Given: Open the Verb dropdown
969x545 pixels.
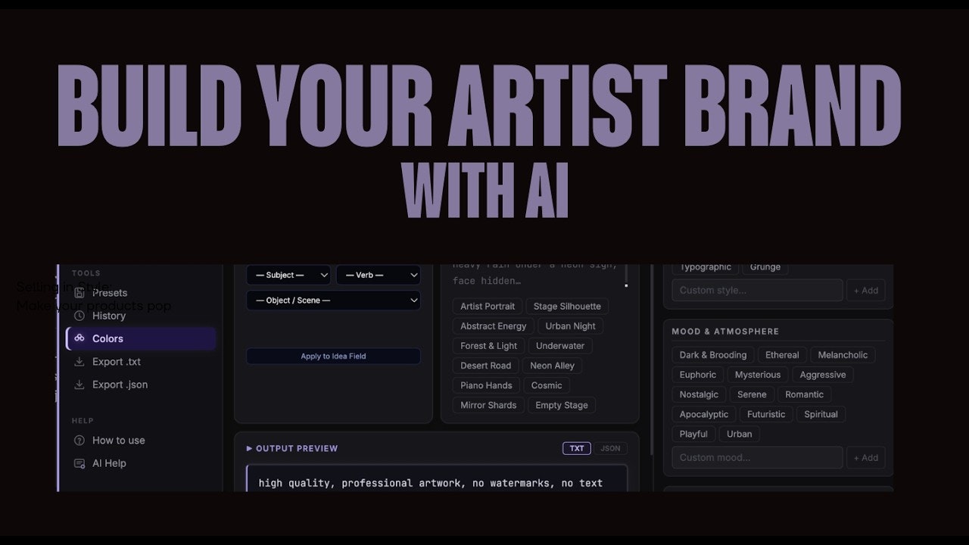Looking at the screenshot, I should 379,276.
